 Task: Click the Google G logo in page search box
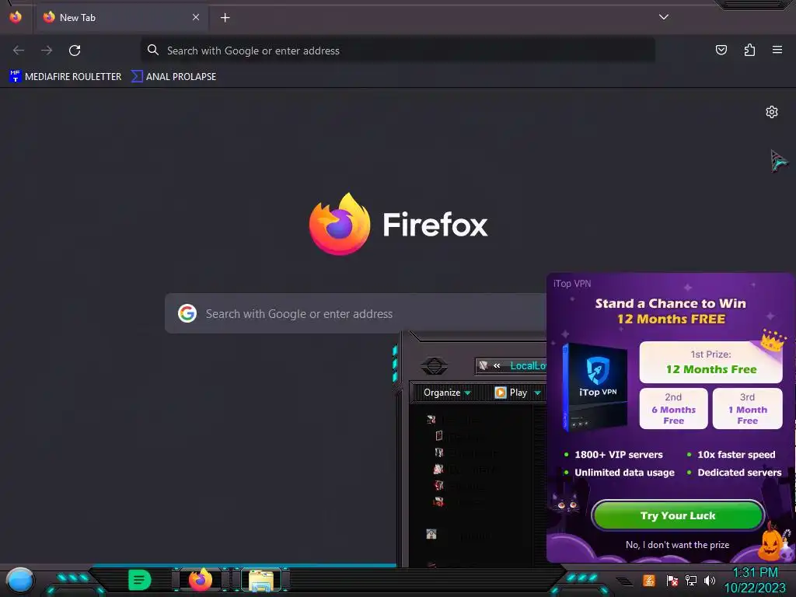(x=187, y=313)
